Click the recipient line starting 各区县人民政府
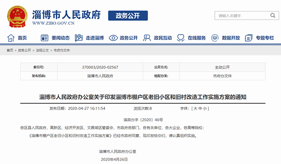This screenshot has width=281, height=164. 112,128
